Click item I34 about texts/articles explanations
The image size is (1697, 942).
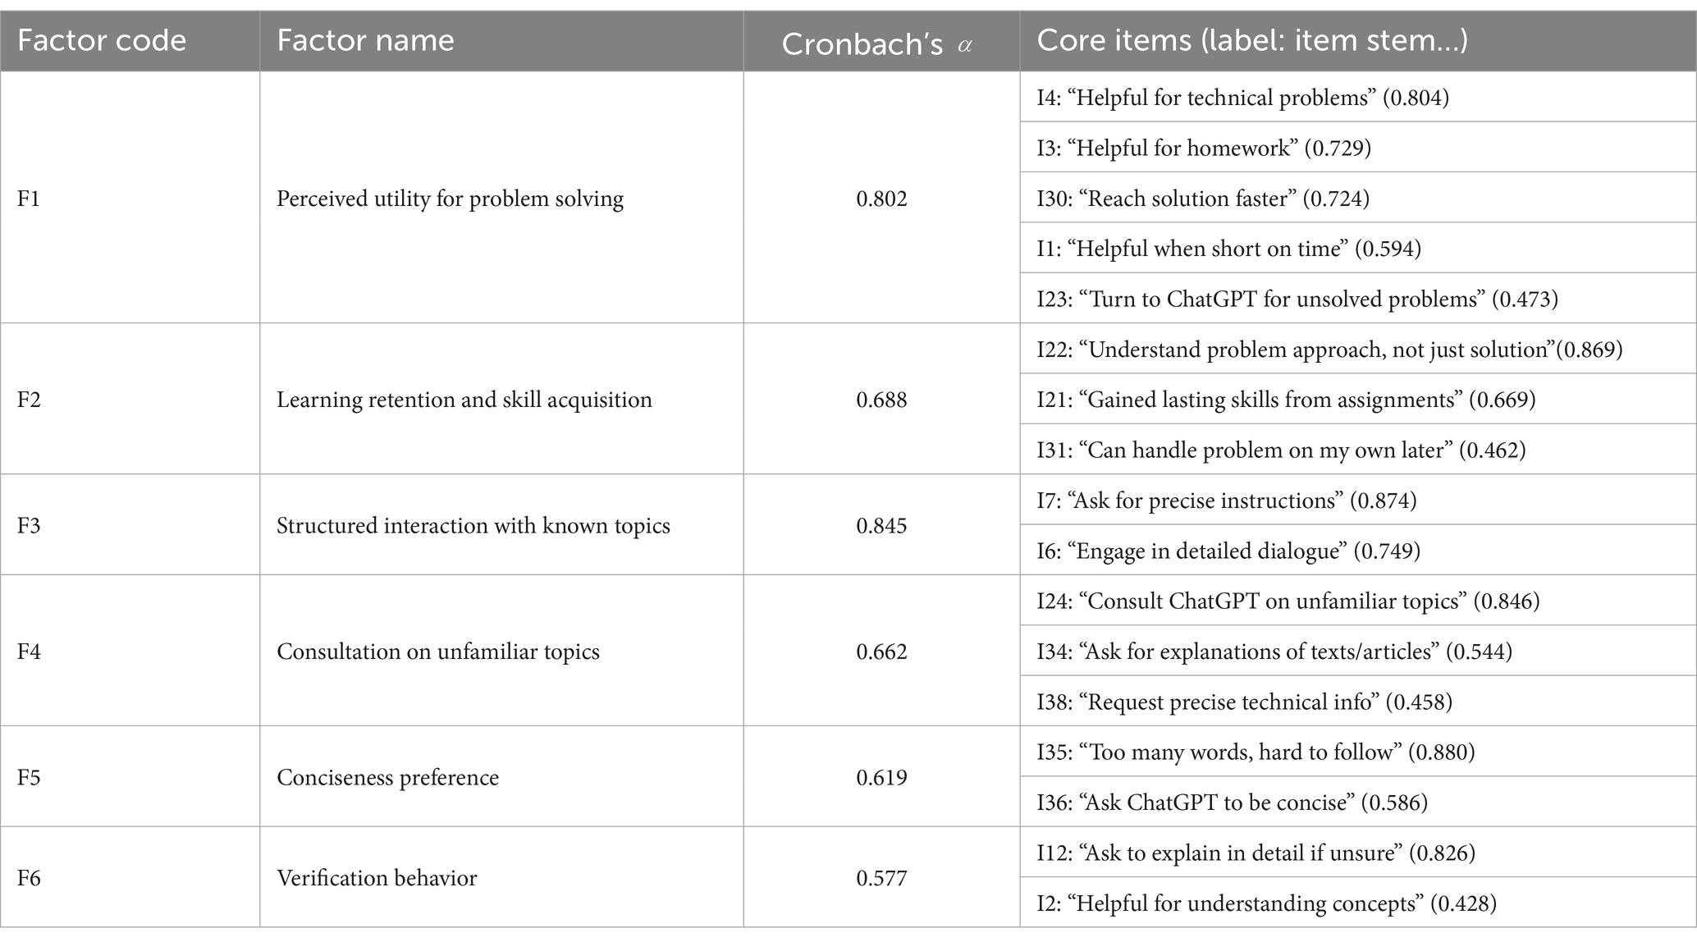(1274, 652)
